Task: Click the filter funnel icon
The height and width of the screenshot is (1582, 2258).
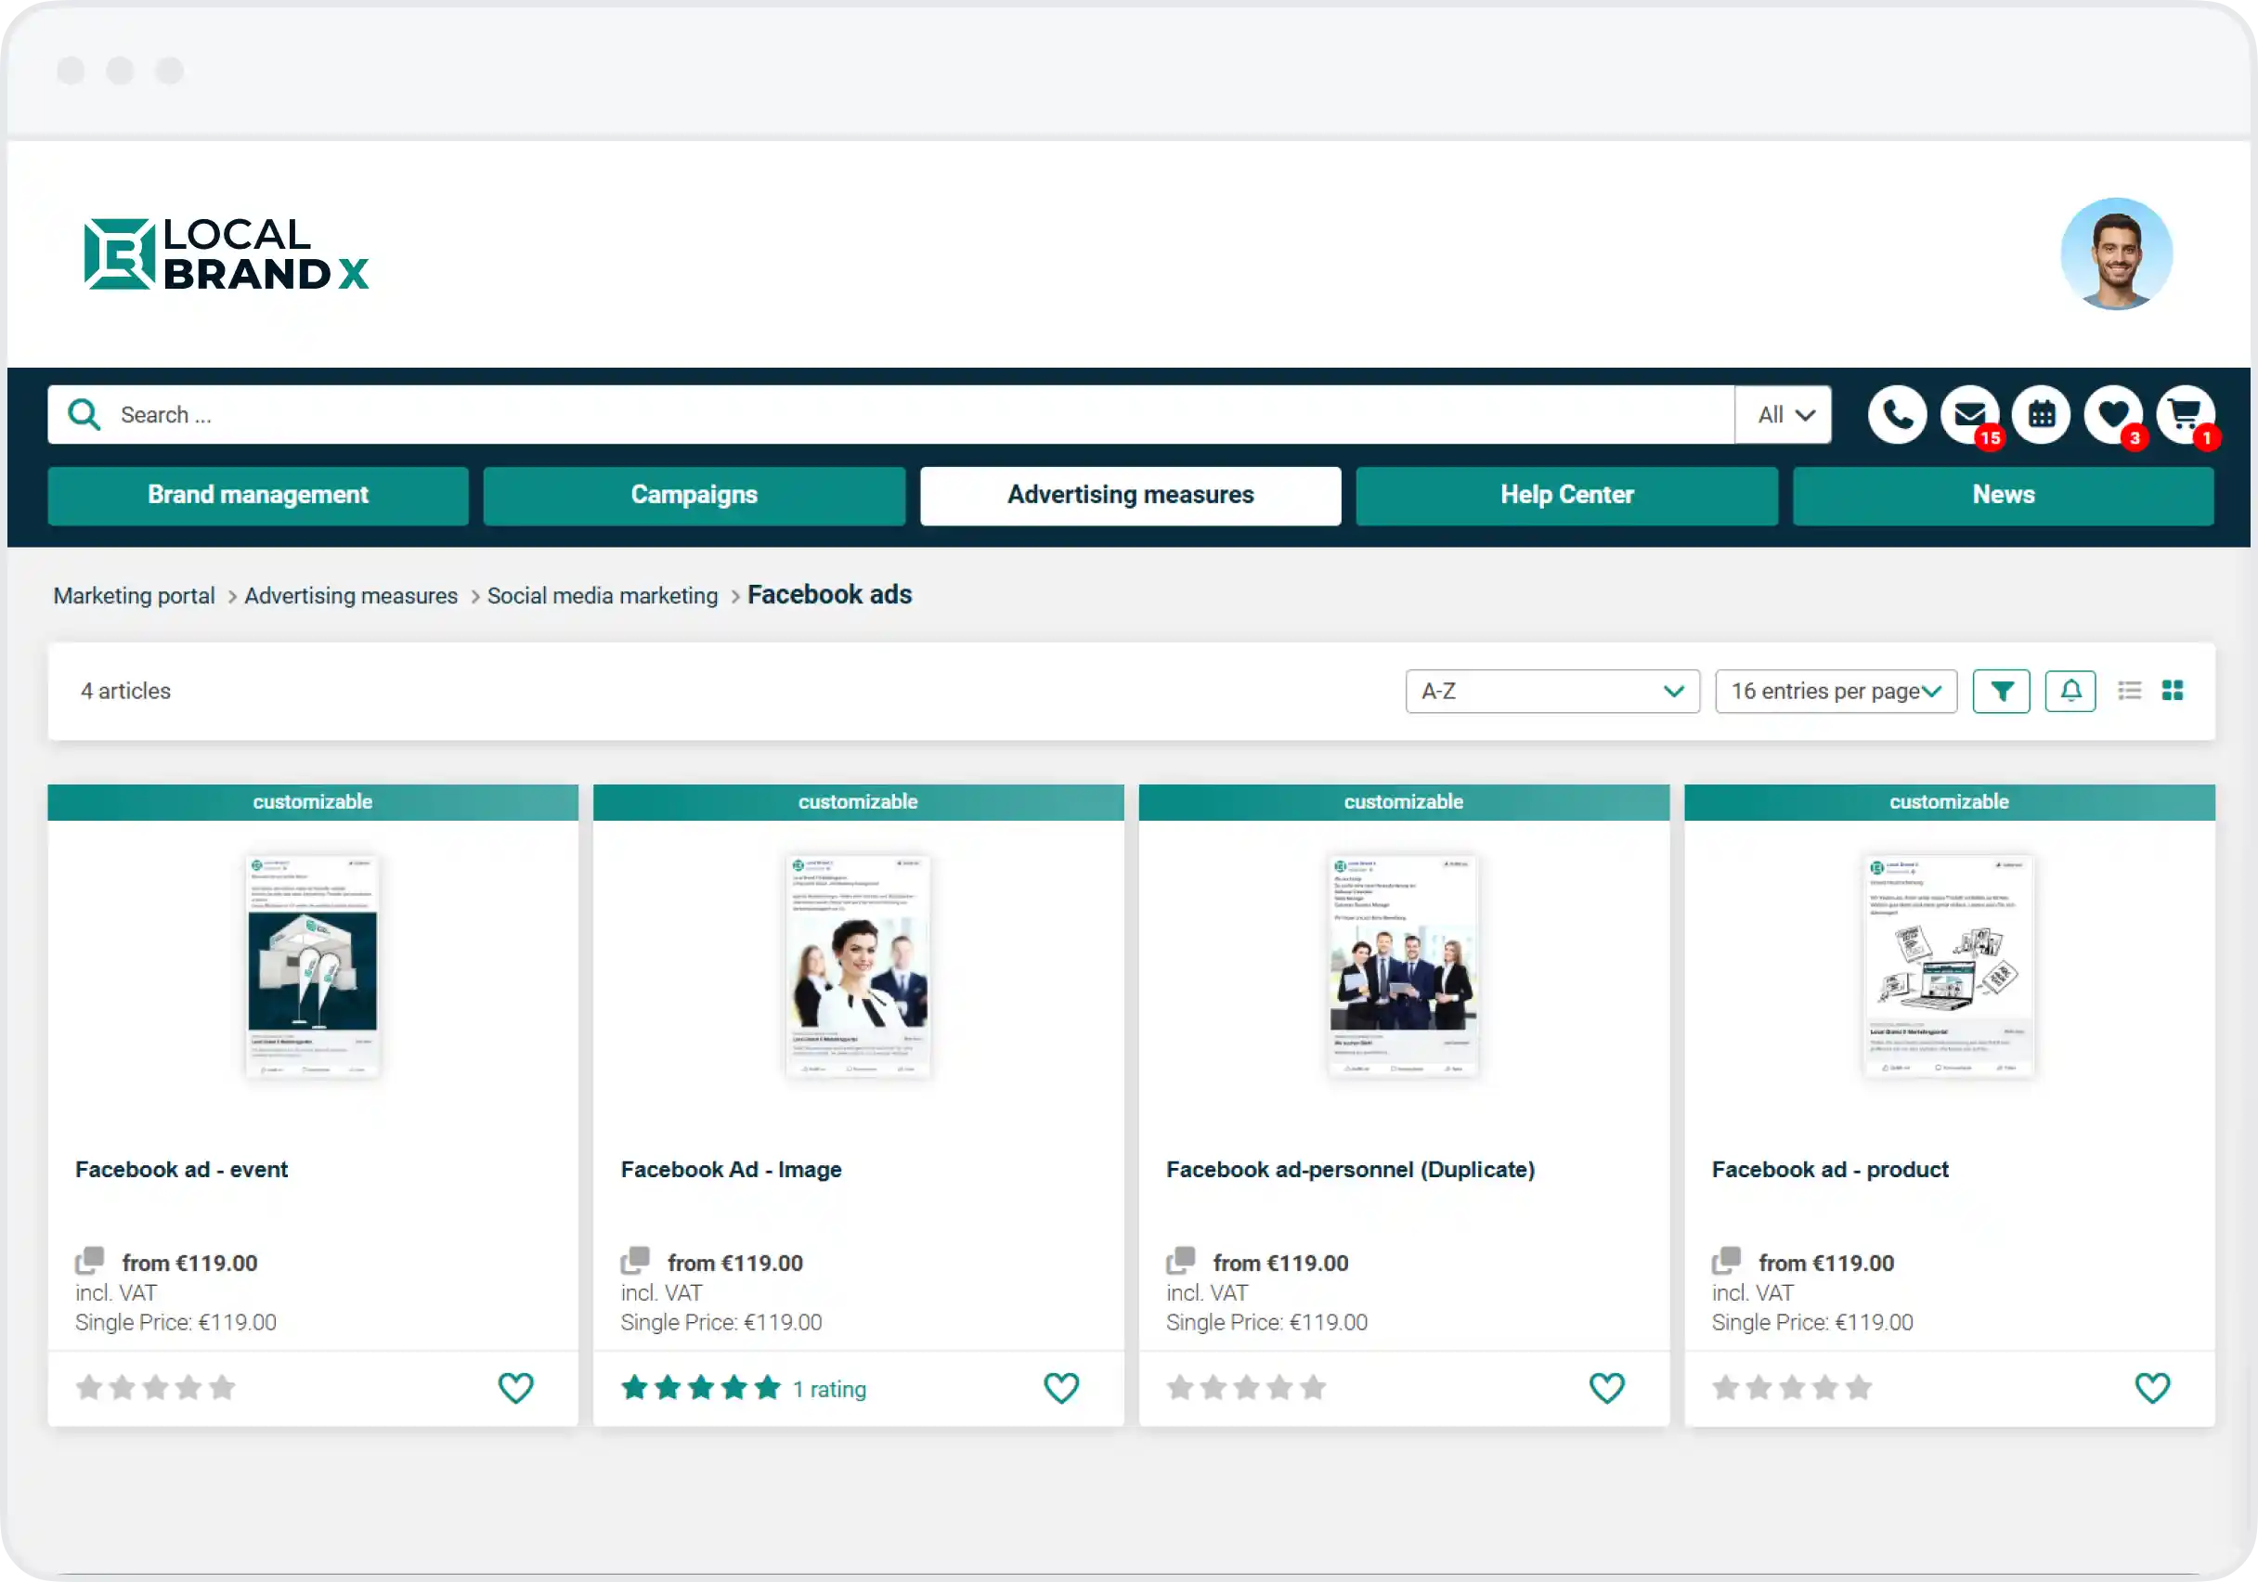Action: (x=2000, y=692)
